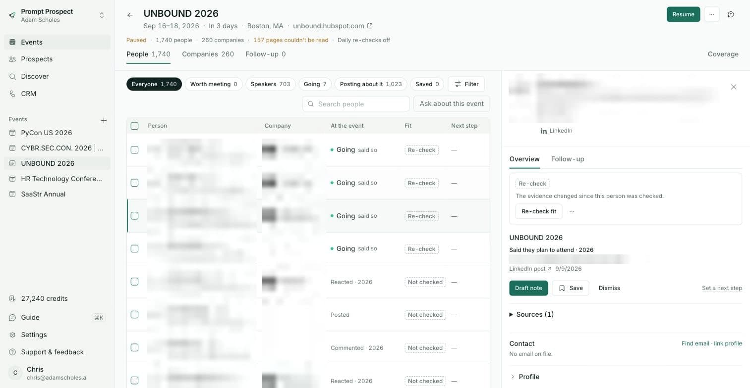Click the Ask about this event button
This screenshot has height=388, width=750.
click(x=452, y=103)
